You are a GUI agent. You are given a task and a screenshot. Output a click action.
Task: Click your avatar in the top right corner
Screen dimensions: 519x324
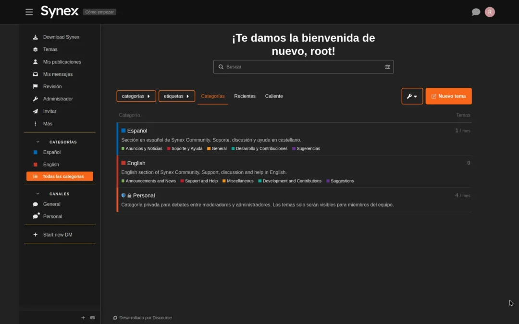click(489, 12)
